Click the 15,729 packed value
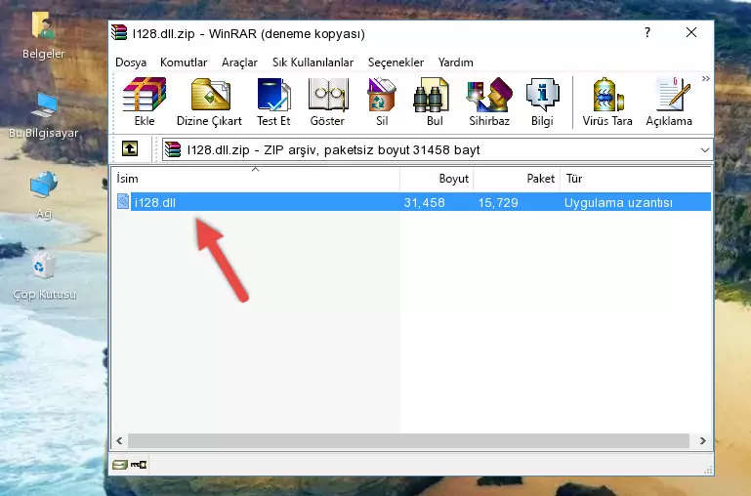This screenshot has width=751, height=496. (x=498, y=202)
